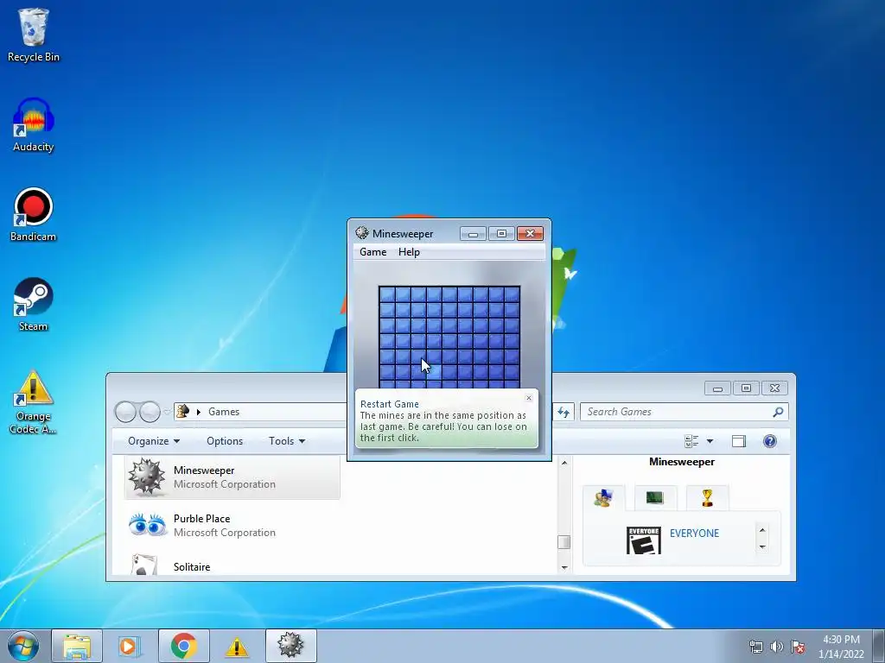Reveal the top-right Minesweeper tile
Viewport: 885px width, 663px height.
coord(512,294)
